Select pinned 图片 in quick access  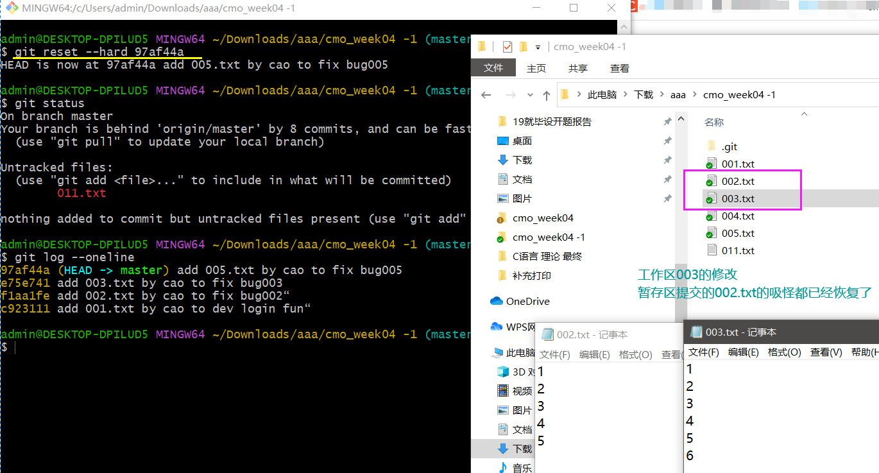522,198
